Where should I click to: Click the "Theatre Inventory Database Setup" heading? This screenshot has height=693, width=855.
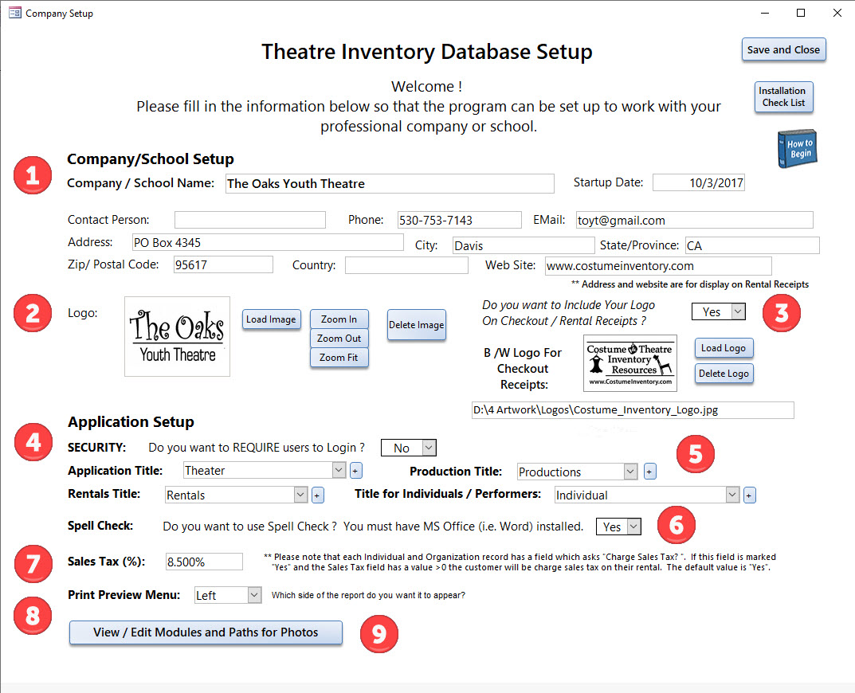[427, 52]
